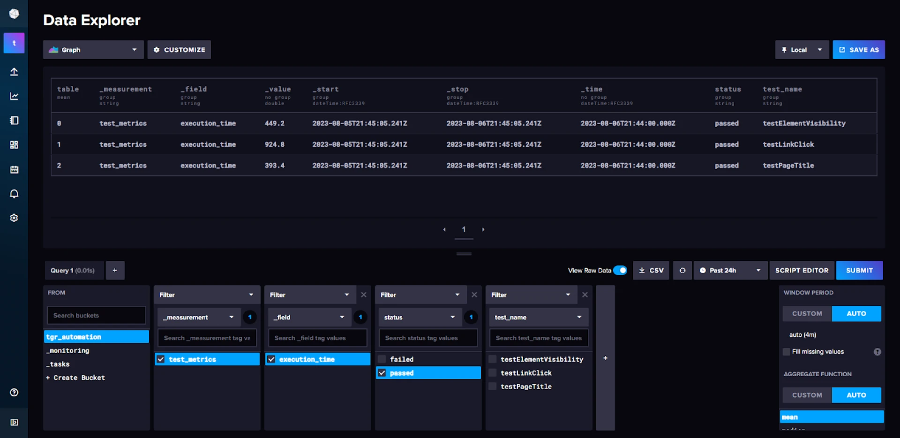Remove the status filter card

pos(474,295)
